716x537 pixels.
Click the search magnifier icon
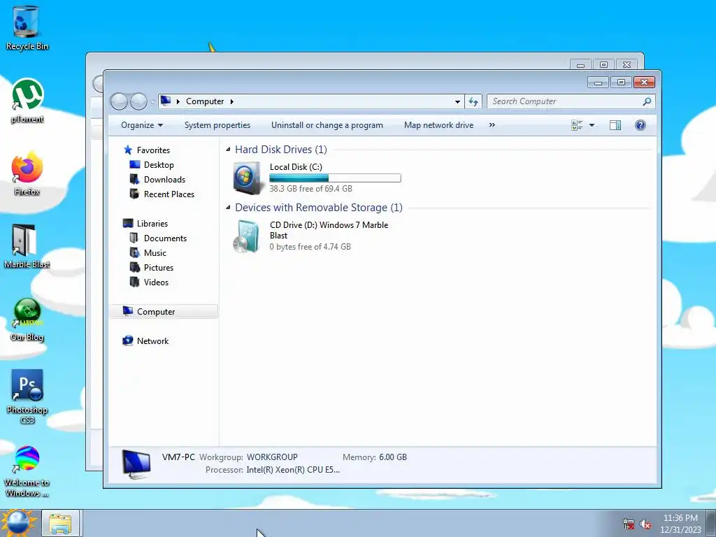coord(647,101)
